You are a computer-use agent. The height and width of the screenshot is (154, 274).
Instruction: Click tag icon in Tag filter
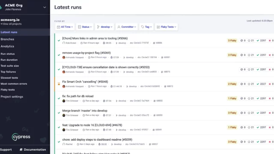(x=143, y=27)
